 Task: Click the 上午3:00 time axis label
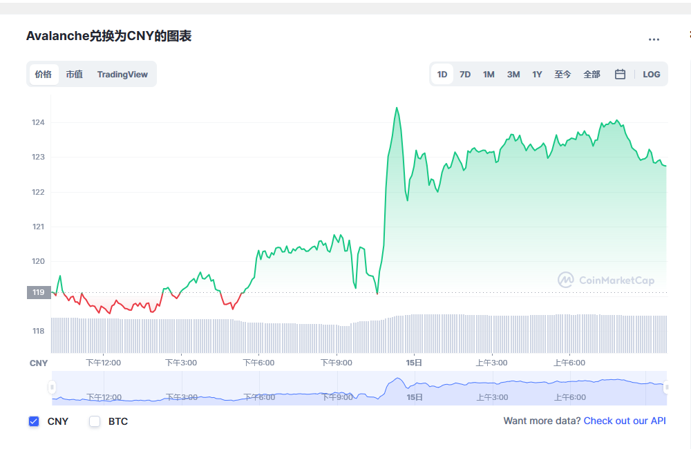pyautogui.click(x=491, y=363)
